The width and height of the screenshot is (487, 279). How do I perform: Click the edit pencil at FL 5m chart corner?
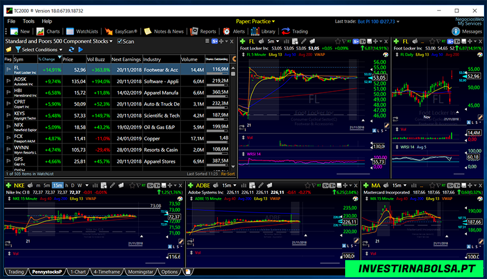coord(387,126)
